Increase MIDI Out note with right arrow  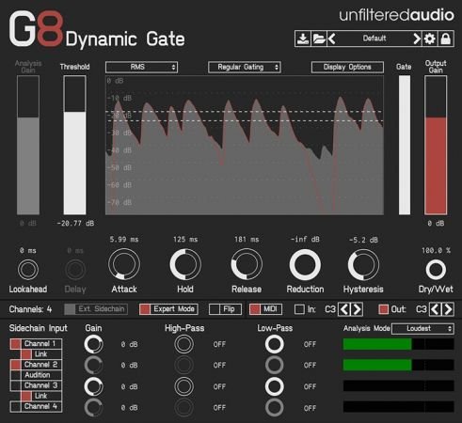point(448,309)
